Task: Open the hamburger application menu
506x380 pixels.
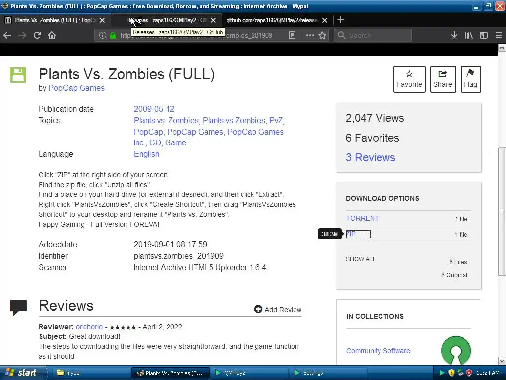Action: click(x=499, y=35)
